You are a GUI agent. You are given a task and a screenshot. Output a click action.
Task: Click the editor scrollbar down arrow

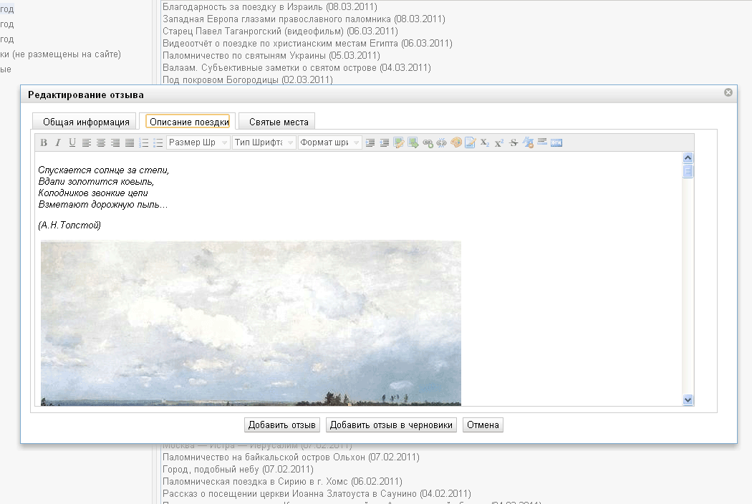pyautogui.click(x=688, y=400)
